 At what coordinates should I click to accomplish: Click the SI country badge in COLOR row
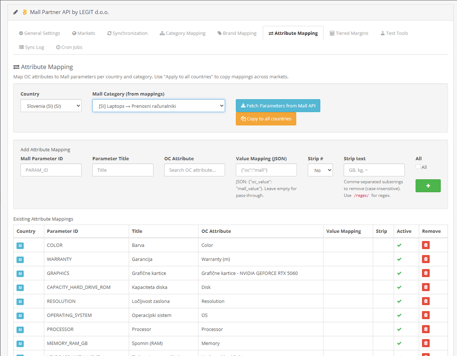[x=20, y=246]
